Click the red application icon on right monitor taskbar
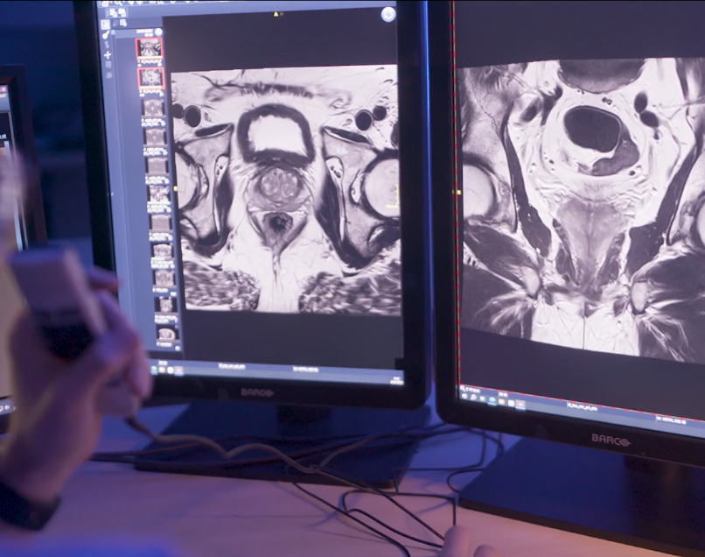Screen dimensions: 705x557 (x=520, y=403)
